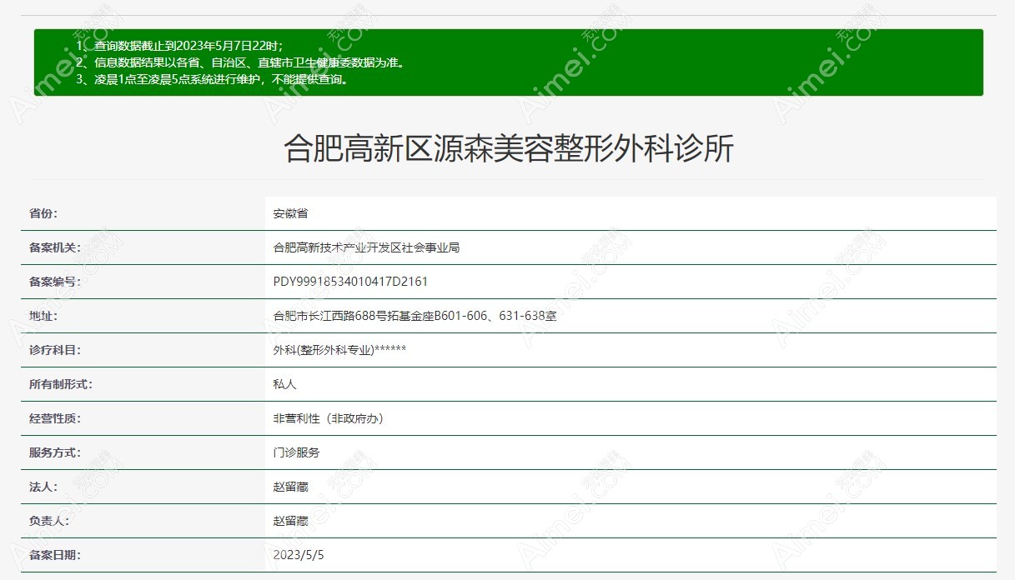Click the address 合肥市长江西路688号拓基金座

pos(415,316)
